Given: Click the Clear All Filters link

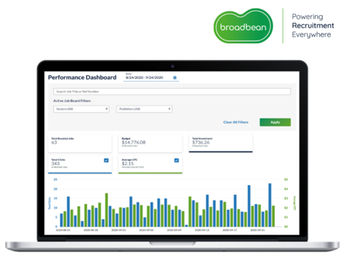Looking at the screenshot, I should pyautogui.click(x=236, y=122).
